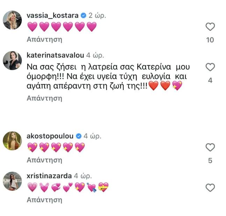The height and width of the screenshot is (216, 226).
Task: Like xristinazarda's comment with the heart
Action: click(210, 188)
